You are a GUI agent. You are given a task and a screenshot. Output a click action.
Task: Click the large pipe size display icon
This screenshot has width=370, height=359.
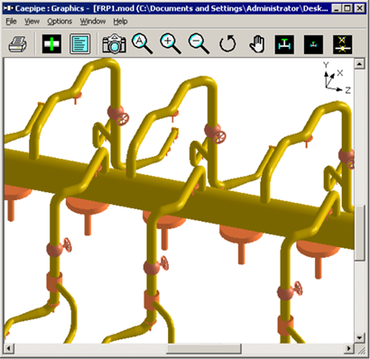284,44
